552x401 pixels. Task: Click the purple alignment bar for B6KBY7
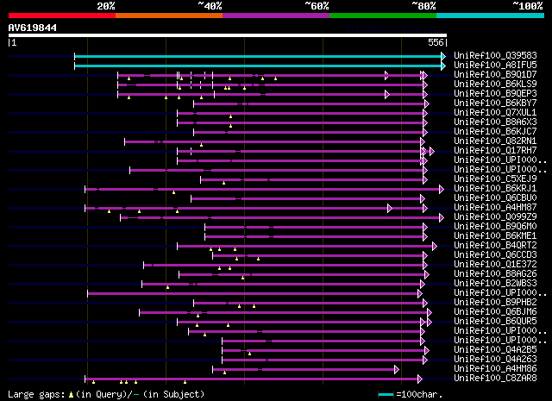point(309,103)
